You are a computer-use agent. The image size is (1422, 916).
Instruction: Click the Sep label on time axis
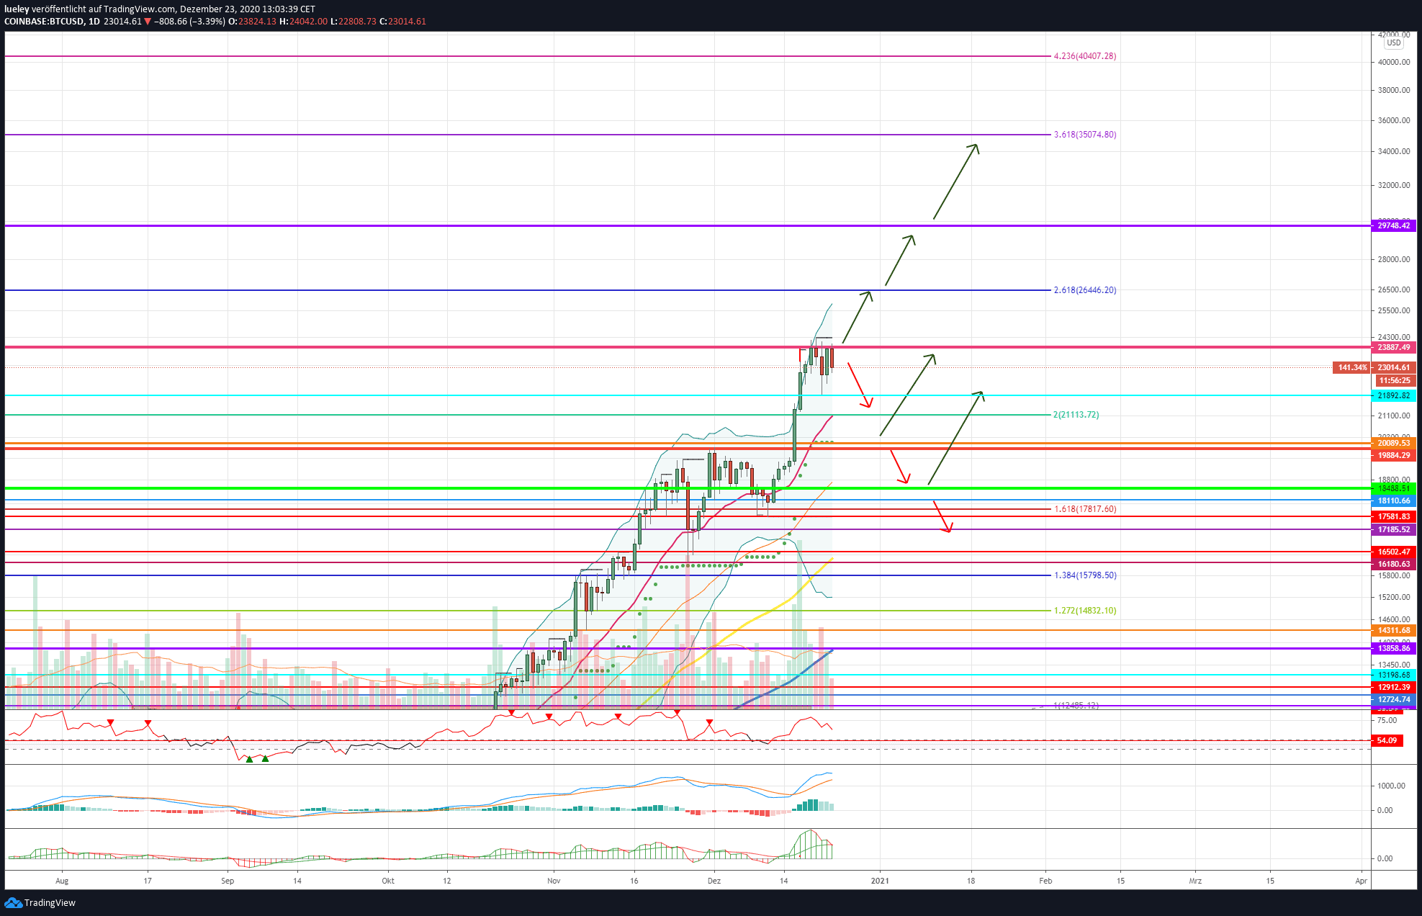[228, 881]
